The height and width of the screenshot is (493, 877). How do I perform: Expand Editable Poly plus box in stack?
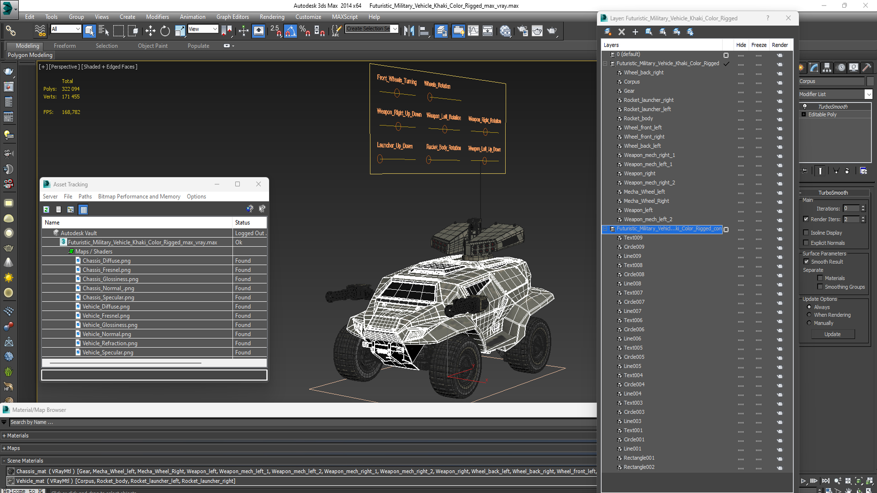pyautogui.click(x=803, y=115)
